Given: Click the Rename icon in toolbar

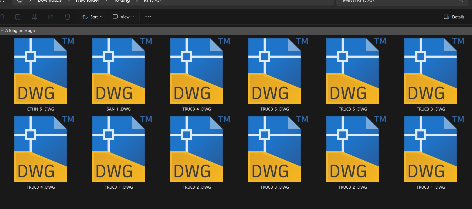Looking at the screenshot, I should pyautogui.click(x=34, y=17).
